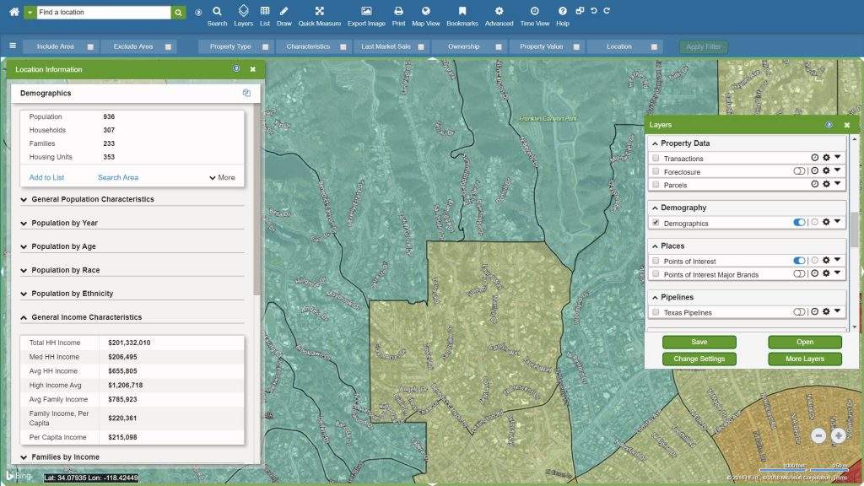Collapse the Pipelines layer group
The width and height of the screenshot is (864, 486).
[655, 297]
